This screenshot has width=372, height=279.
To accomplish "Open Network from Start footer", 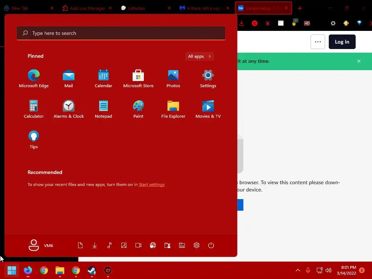I will pos(153,245).
